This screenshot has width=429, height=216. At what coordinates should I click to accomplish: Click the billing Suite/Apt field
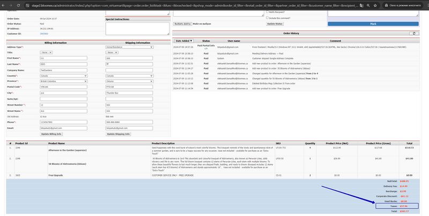[63, 99]
